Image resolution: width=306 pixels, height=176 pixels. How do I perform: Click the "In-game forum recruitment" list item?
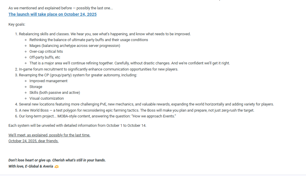point(98,69)
